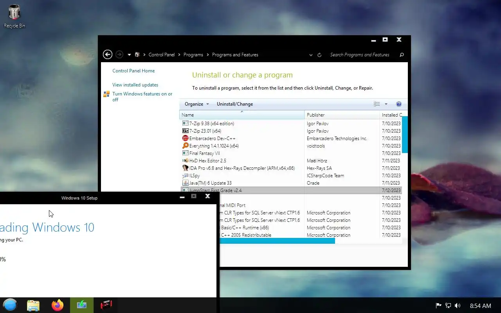Click voidtools publisher cell
The image size is (501, 313).
click(x=316, y=146)
